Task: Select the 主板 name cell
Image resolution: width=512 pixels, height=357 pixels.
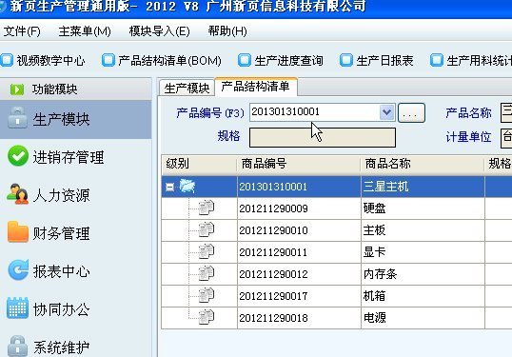Action: click(x=423, y=230)
